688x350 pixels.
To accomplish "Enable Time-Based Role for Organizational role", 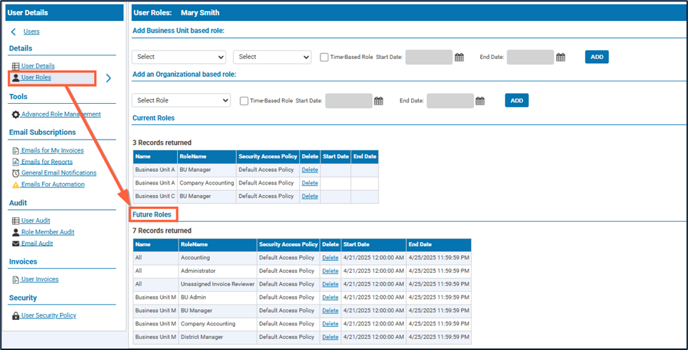I will [244, 101].
